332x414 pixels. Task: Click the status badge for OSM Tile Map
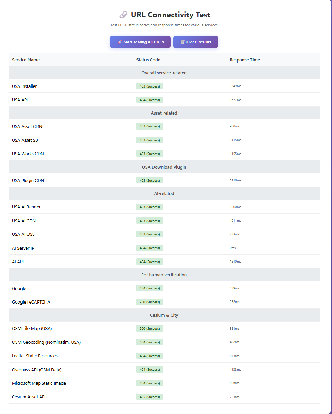coord(150,328)
